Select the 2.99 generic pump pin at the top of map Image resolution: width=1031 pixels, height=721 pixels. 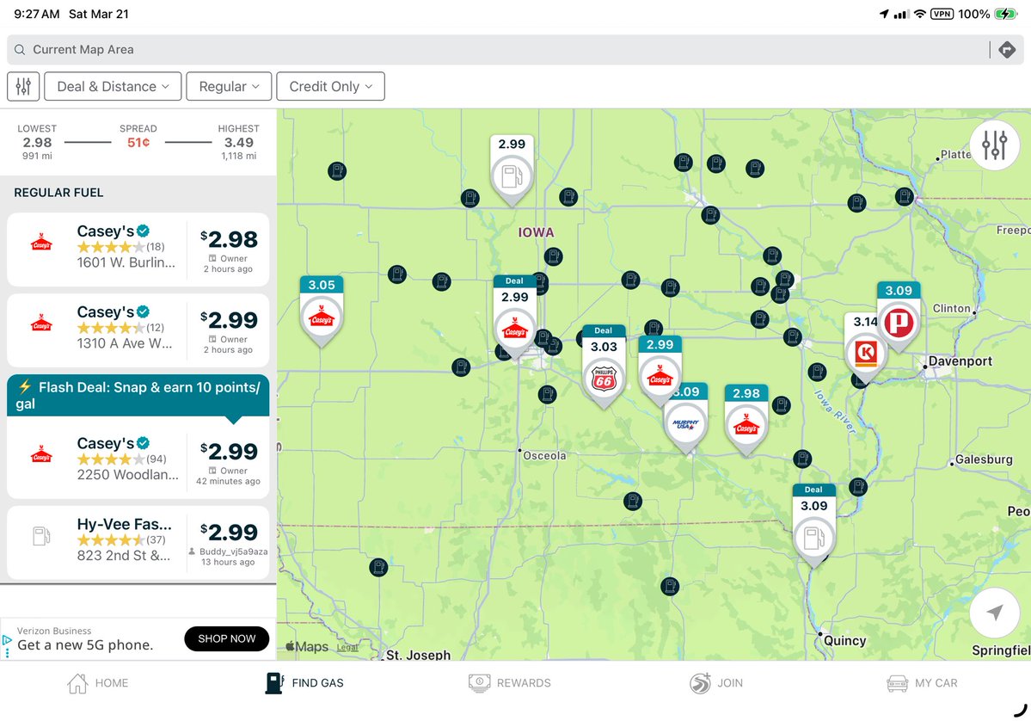512,169
